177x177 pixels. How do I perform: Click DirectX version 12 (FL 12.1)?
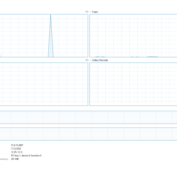click(17, 152)
